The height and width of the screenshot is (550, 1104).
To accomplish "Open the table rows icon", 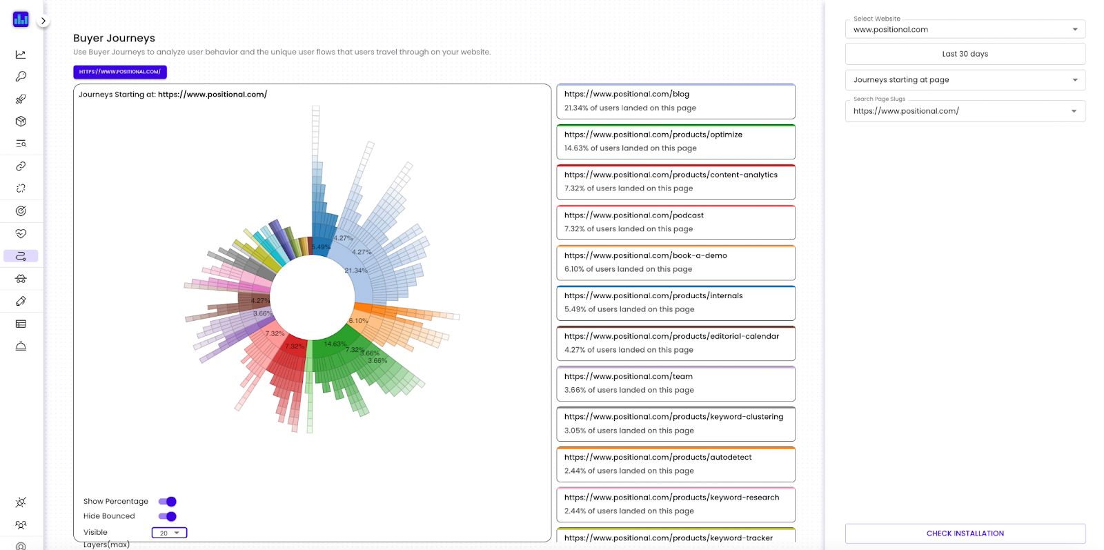I will click(21, 324).
